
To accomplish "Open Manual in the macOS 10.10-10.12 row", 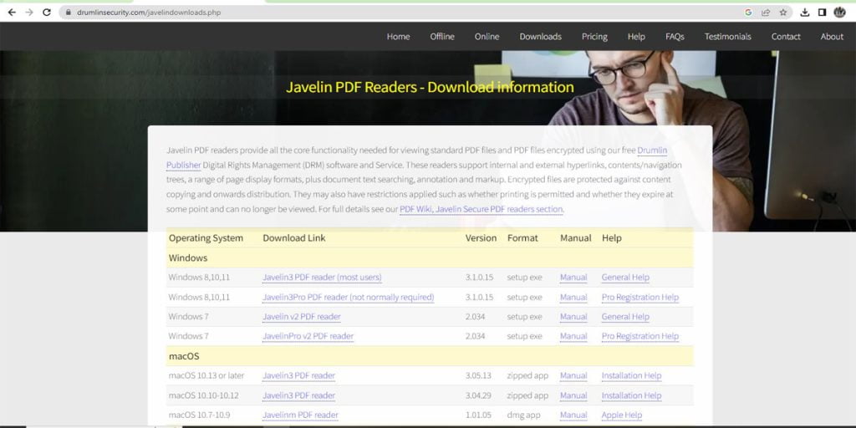I will 573,395.
